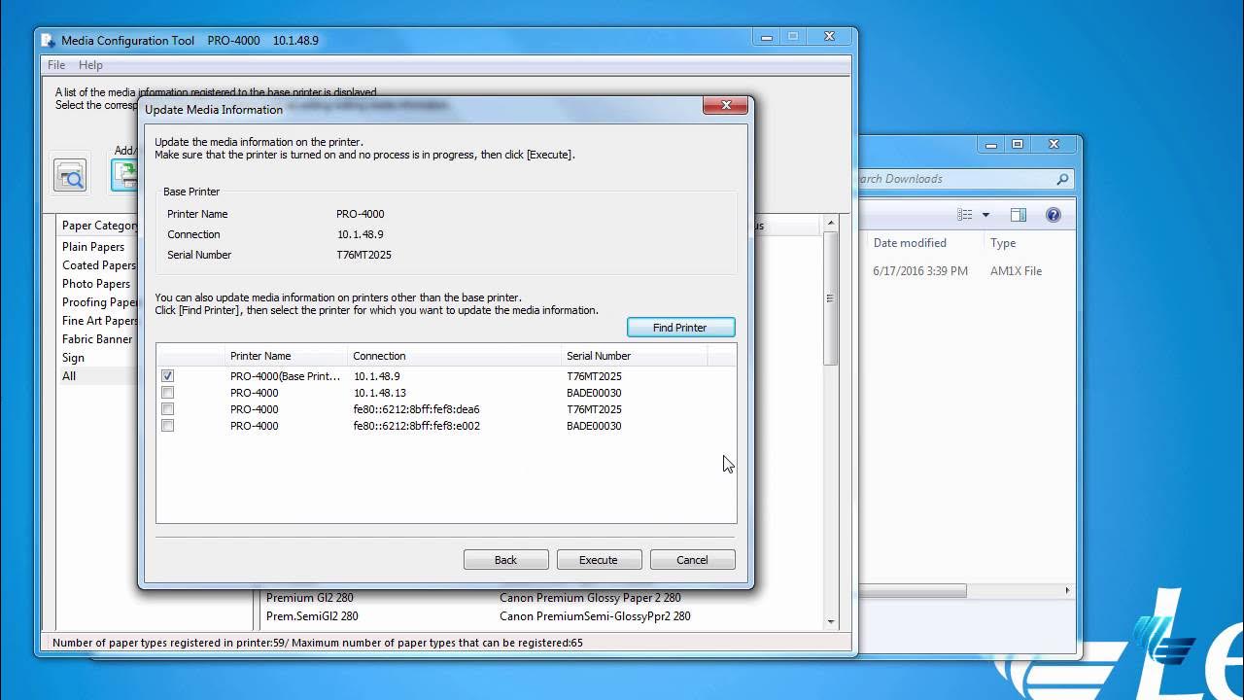Select the Photo Papers category
This screenshot has height=700, width=1244.
[x=96, y=284]
